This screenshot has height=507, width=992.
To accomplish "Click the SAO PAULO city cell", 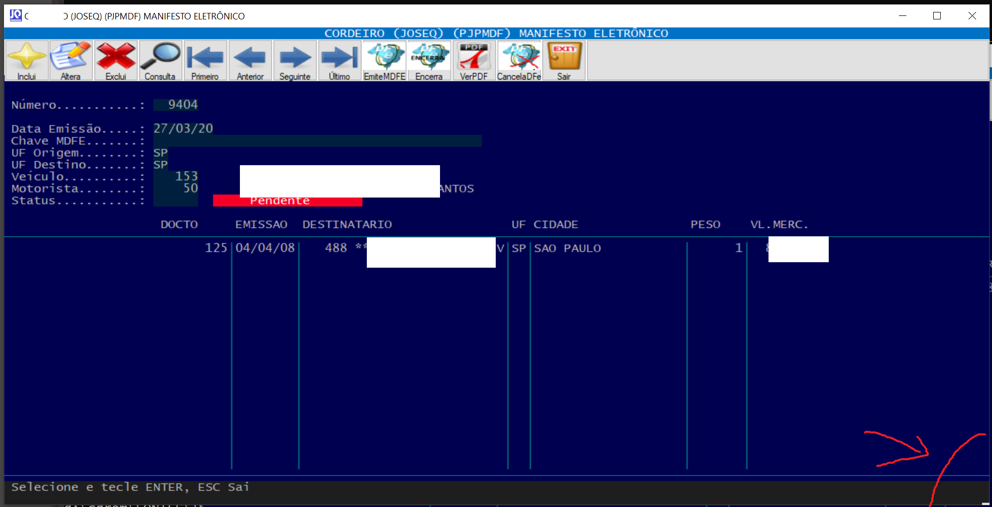I will click(567, 248).
